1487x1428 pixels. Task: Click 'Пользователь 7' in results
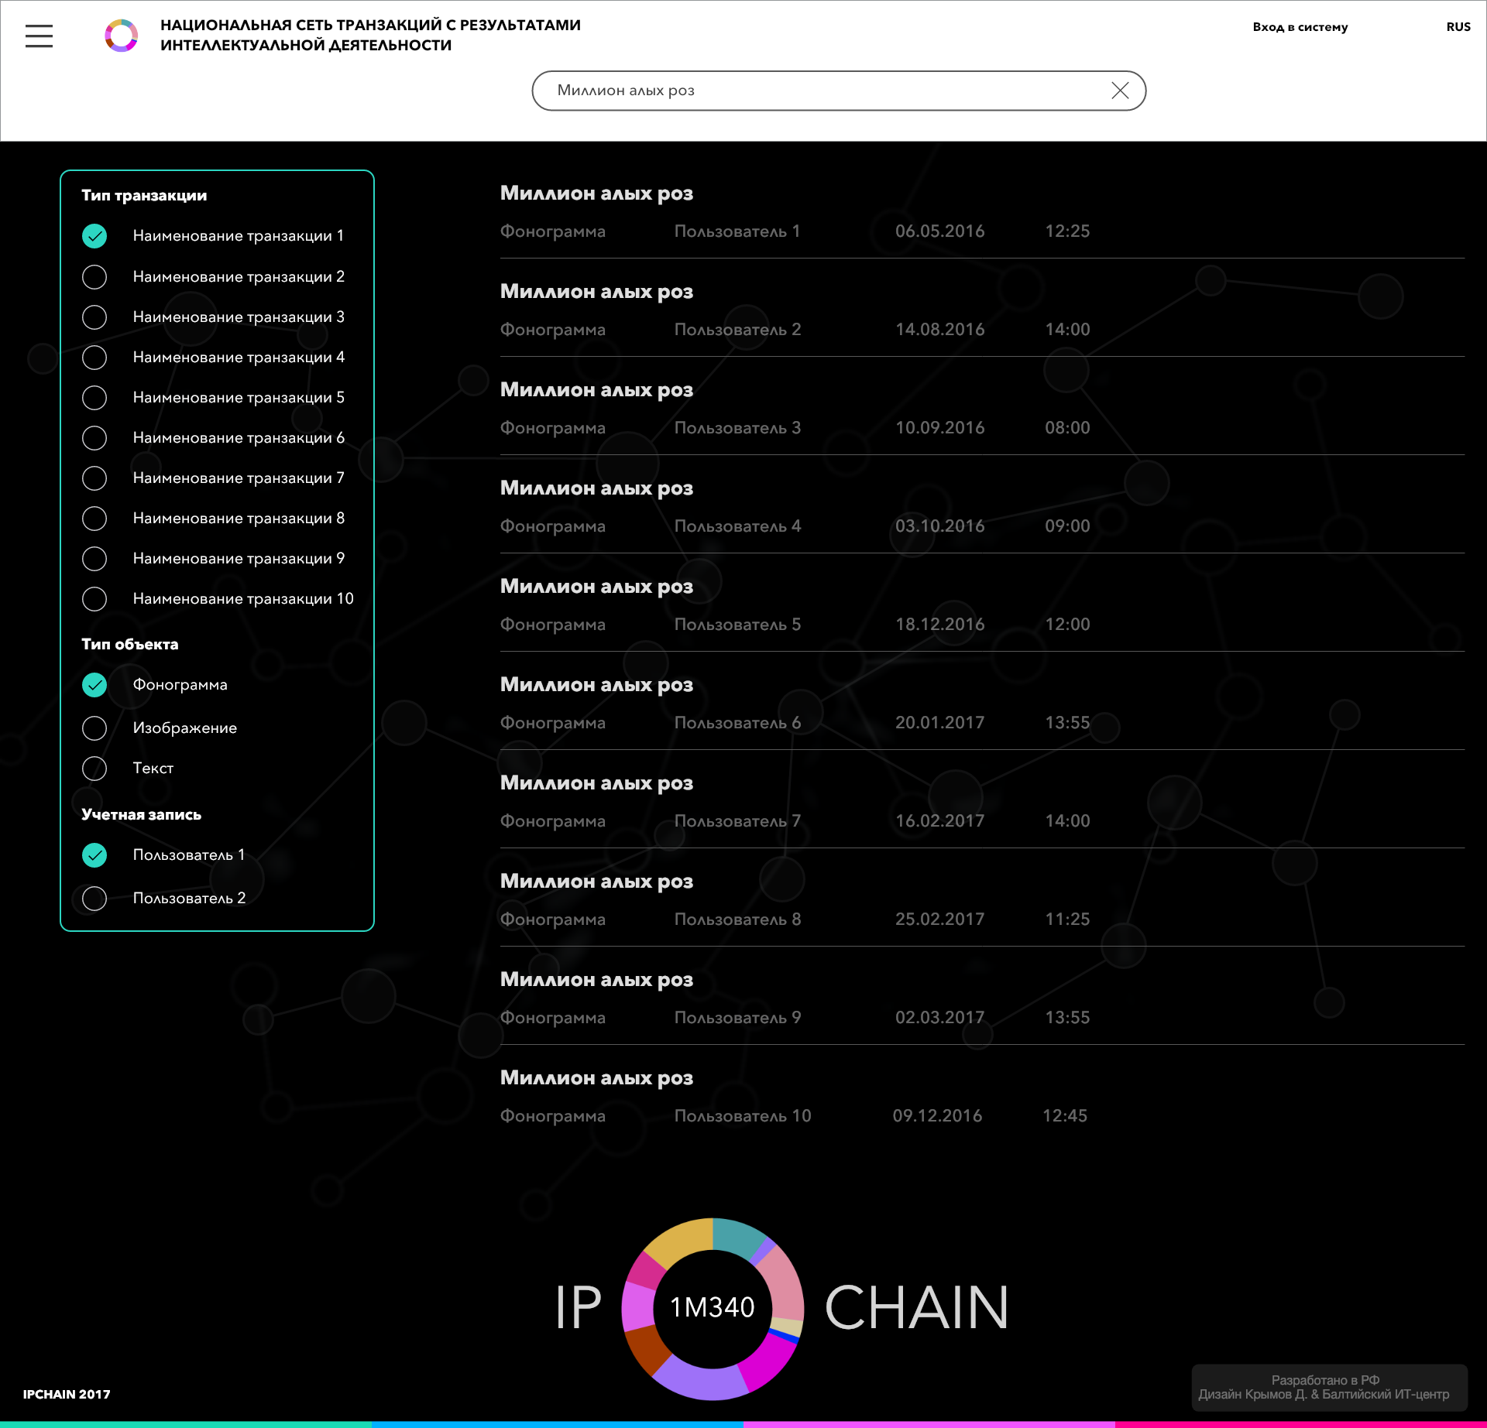737,821
